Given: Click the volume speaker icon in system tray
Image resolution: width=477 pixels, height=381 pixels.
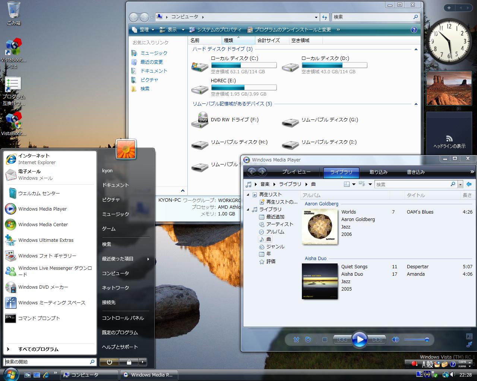Looking at the screenshot, I should click(453, 375).
